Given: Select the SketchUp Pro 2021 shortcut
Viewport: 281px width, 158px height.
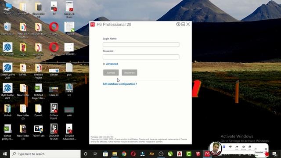Looking at the screenshot, I should [7, 71].
